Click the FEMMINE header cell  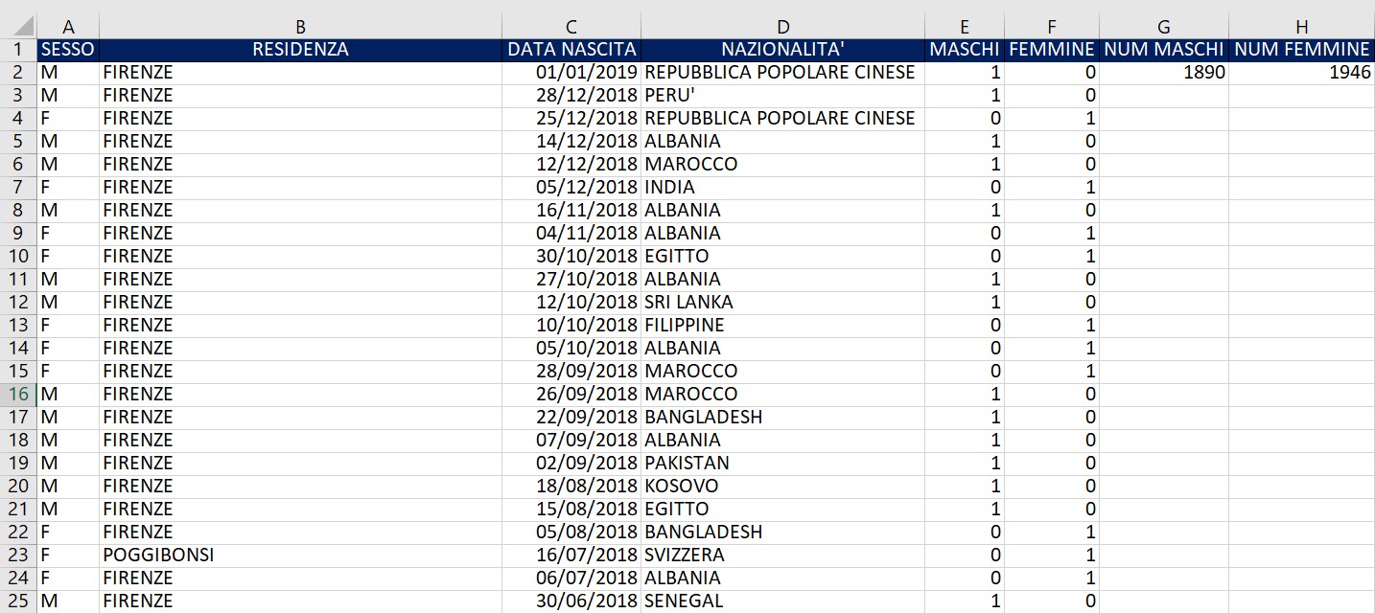click(1052, 49)
